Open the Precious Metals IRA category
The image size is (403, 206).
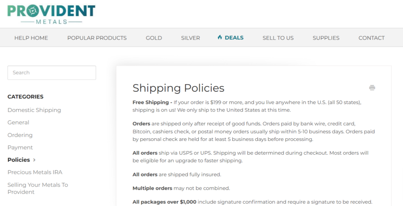[35, 172]
